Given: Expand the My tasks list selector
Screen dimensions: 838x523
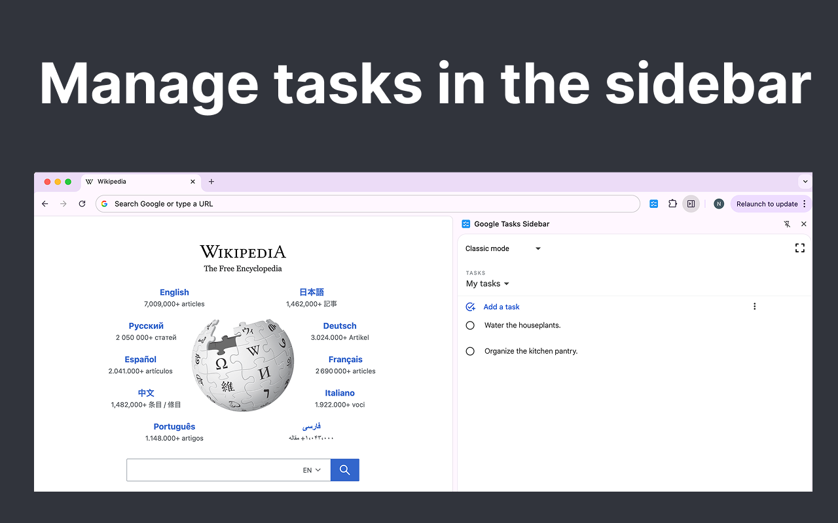Looking at the screenshot, I should [x=487, y=284].
